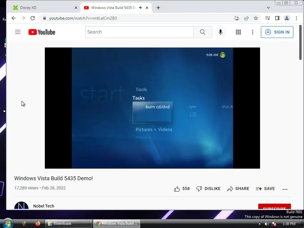Click the DISLIKE button
The width and height of the screenshot is (304, 228).
208,189
